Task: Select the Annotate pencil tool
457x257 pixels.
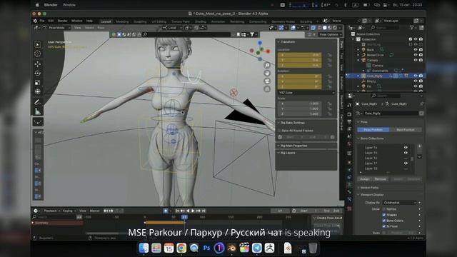Action: [38, 102]
